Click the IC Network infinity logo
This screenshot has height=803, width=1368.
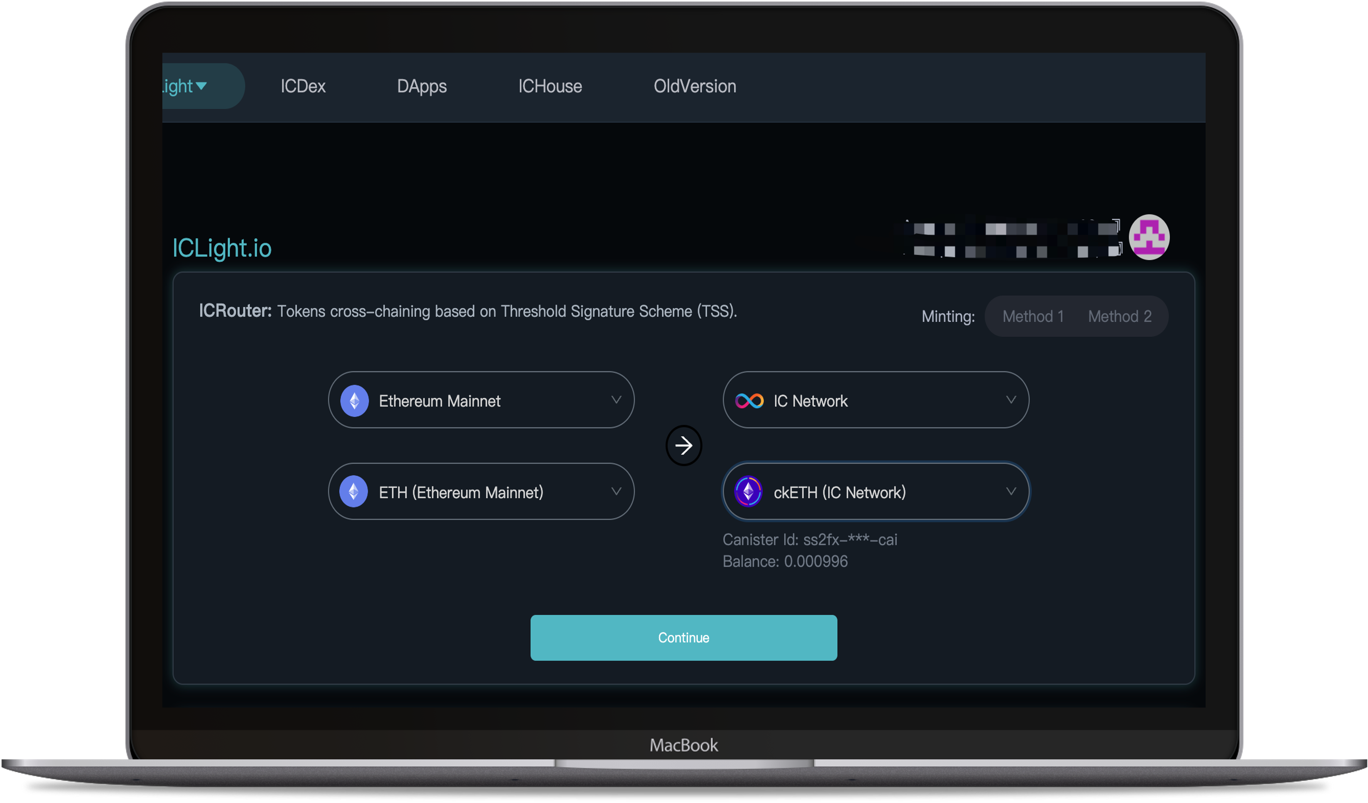749,401
